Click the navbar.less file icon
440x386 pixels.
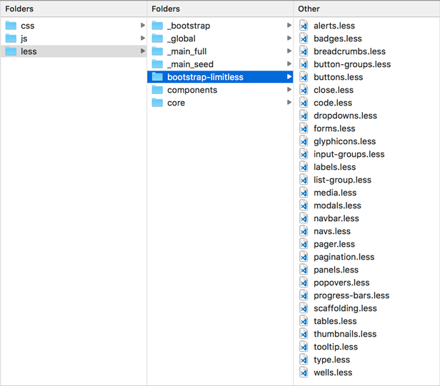click(304, 218)
